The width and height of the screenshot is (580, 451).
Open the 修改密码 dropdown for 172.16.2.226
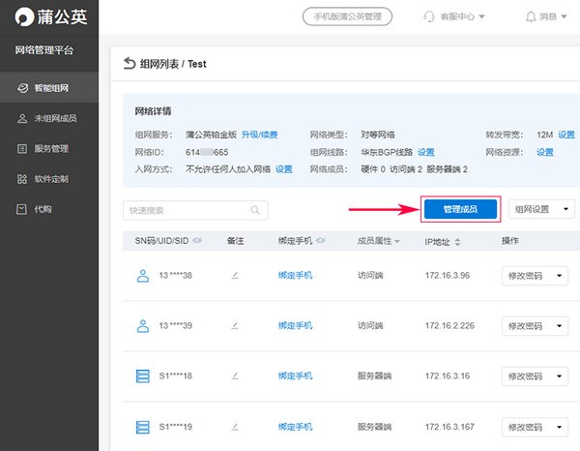tap(537, 326)
